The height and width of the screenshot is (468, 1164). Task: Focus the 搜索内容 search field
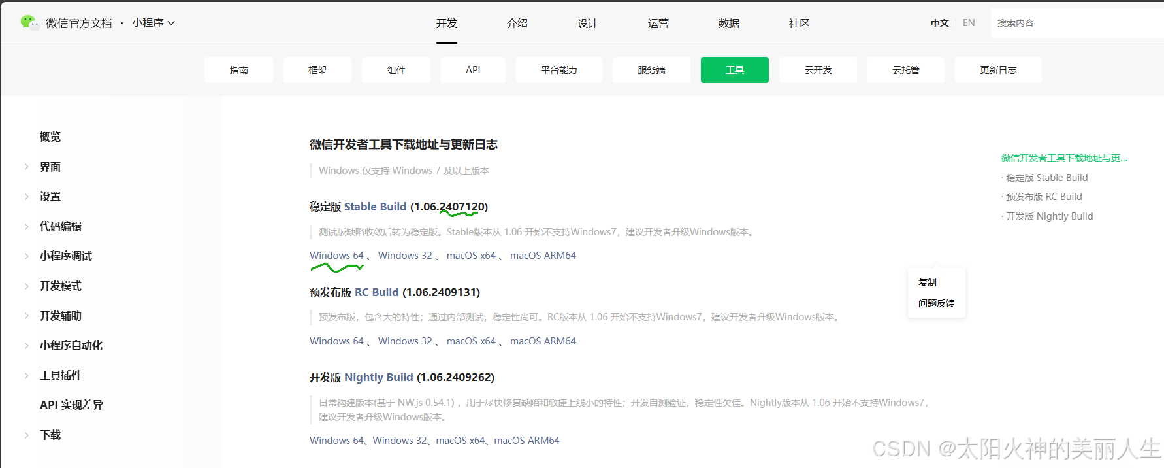[x=1077, y=23]
